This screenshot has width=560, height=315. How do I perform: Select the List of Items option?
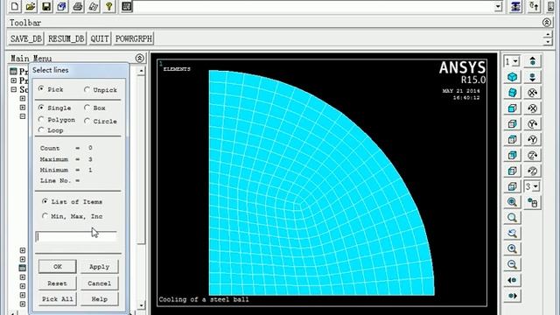point(45,201)
